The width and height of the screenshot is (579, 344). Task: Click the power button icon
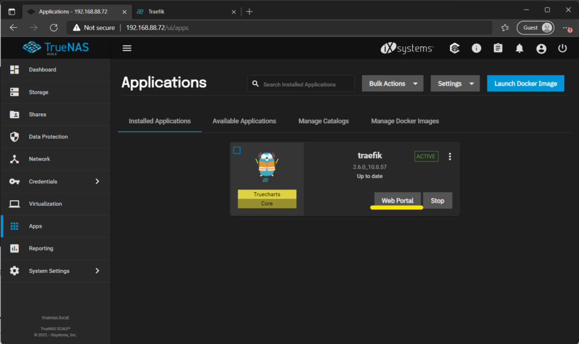coord(562,48)
